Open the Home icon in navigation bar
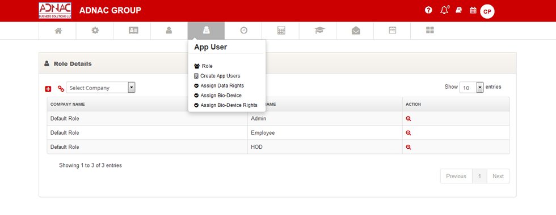The width and height of the screenshot is (556, 215). 58,31
